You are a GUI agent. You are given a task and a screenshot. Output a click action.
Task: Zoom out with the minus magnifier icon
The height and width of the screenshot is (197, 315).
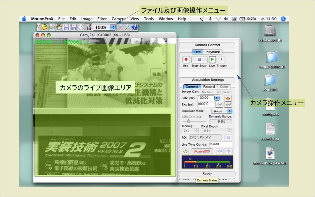tap(127, 27)
